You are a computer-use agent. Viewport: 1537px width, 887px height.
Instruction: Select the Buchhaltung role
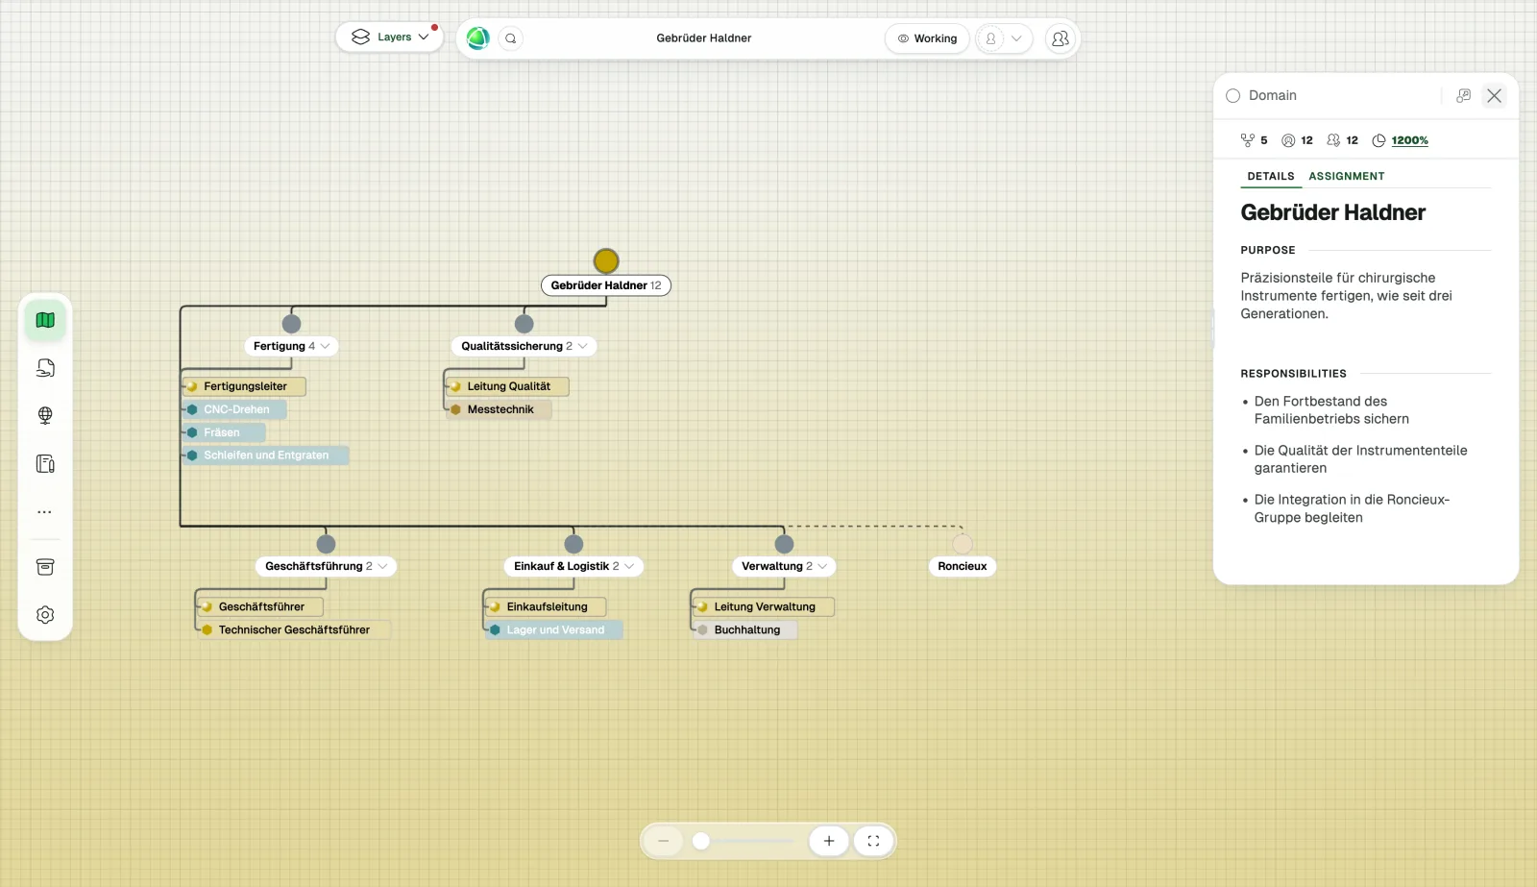[x=745, y=629]
